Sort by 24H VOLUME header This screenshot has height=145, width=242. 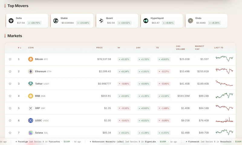180,48
